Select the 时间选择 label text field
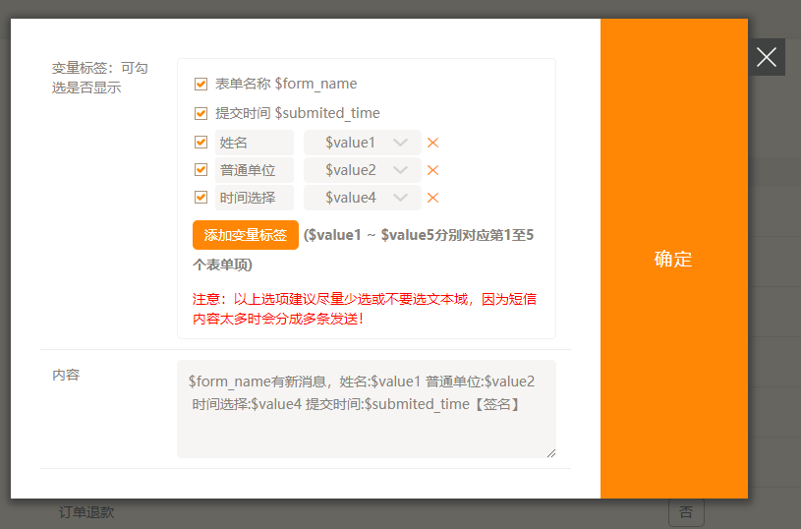Screen dimensions: 801x529 254,198
